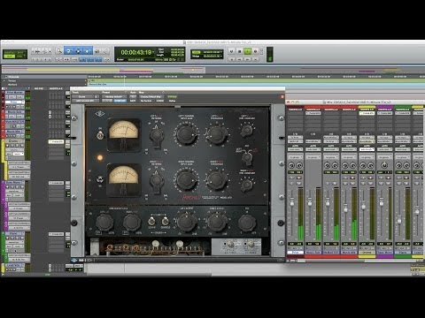Open output path selector on green Piano strip
Image resolution: width=425 pixels, height=318 pixels.
[402, 141]
